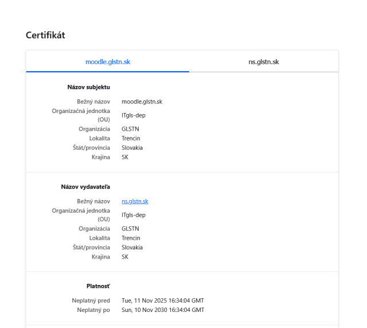Click the subject common name value moodle.glstn.sk
The width and height of the screenshot is (367, 328).
click(x=142, y=101)
